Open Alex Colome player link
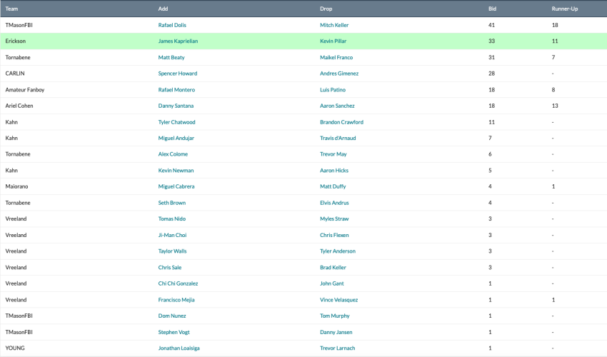The width and height of the screenshot is (607, 357). (173, 154)
